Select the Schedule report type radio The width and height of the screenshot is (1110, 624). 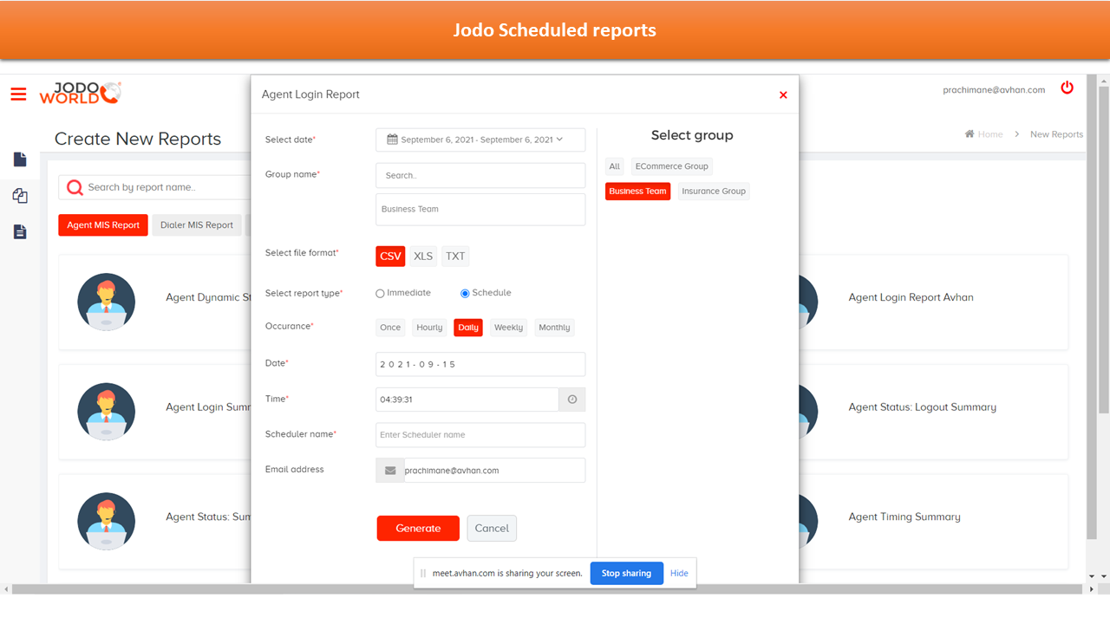pos(465,294)
